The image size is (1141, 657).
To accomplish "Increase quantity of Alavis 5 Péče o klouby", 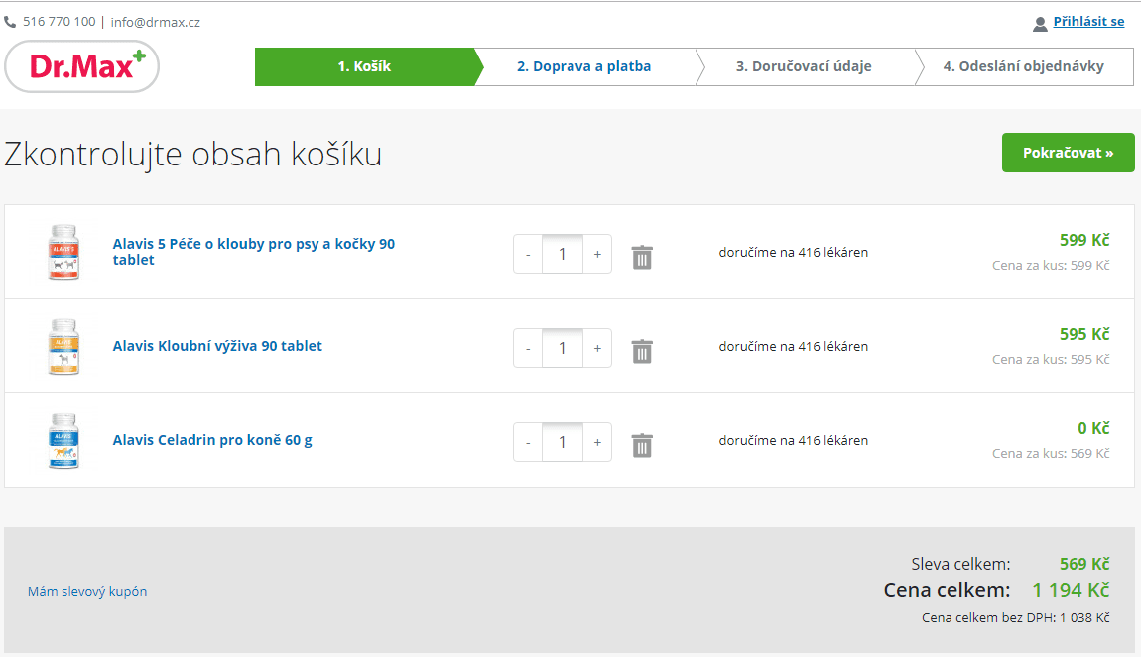I will 597,254.
